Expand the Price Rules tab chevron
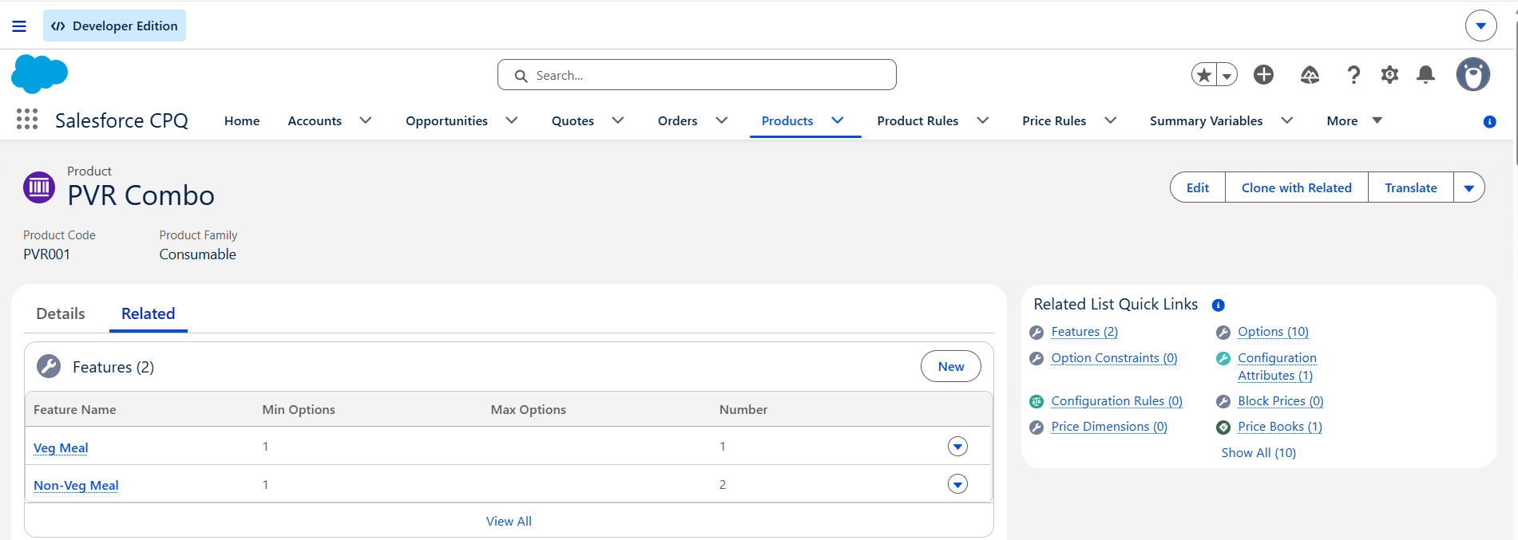This screenshot has width=1518, height=540. pos(1111,120)
